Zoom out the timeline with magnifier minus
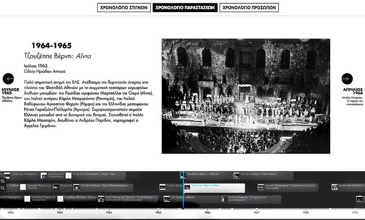Viewport: 365px width, 220px height. click(x=2, y=188)
